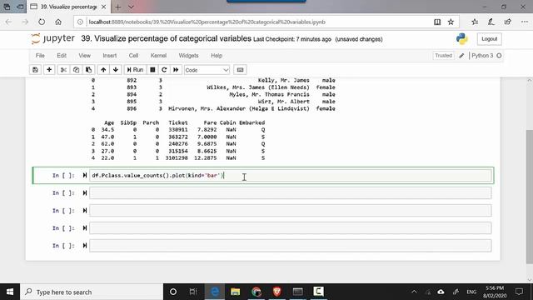Add page to favorites star icon
Screen dimensions: 533x300
(451, 22)
